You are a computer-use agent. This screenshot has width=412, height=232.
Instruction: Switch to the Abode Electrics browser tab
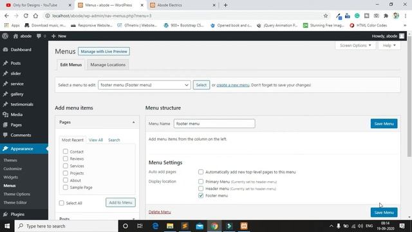[183, 5]
